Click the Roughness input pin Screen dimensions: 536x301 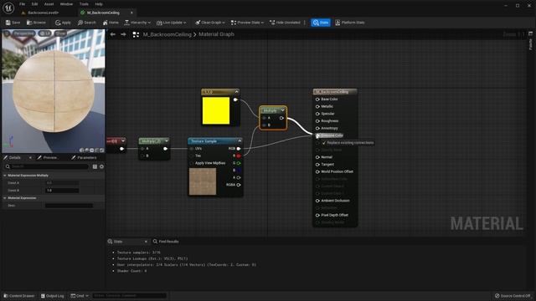317,121
